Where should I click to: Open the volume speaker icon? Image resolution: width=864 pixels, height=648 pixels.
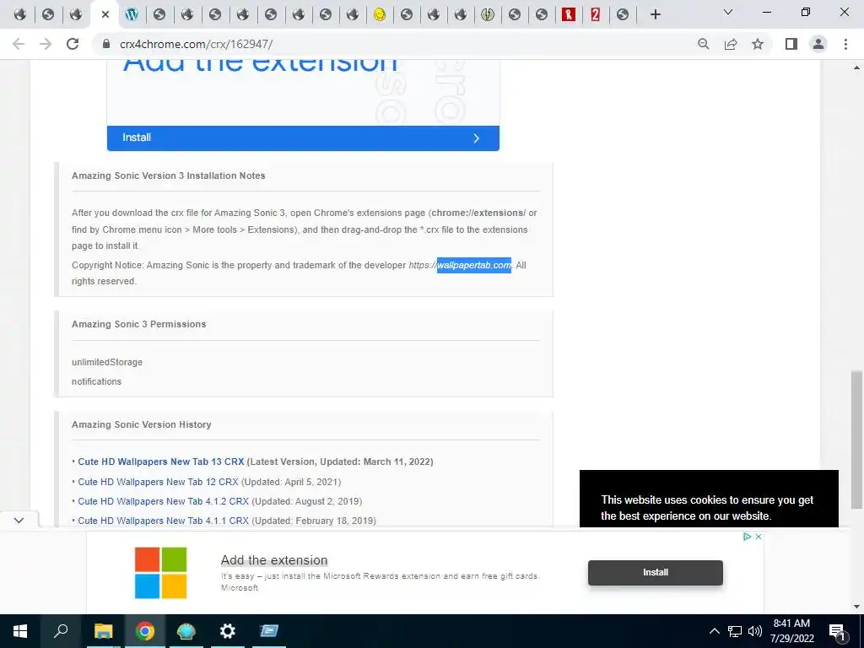pyautogui.click(x=755, y=631)
